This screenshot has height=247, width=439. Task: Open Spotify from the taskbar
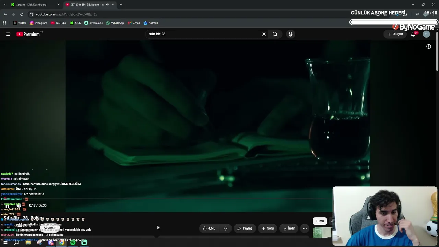point(73,243)
